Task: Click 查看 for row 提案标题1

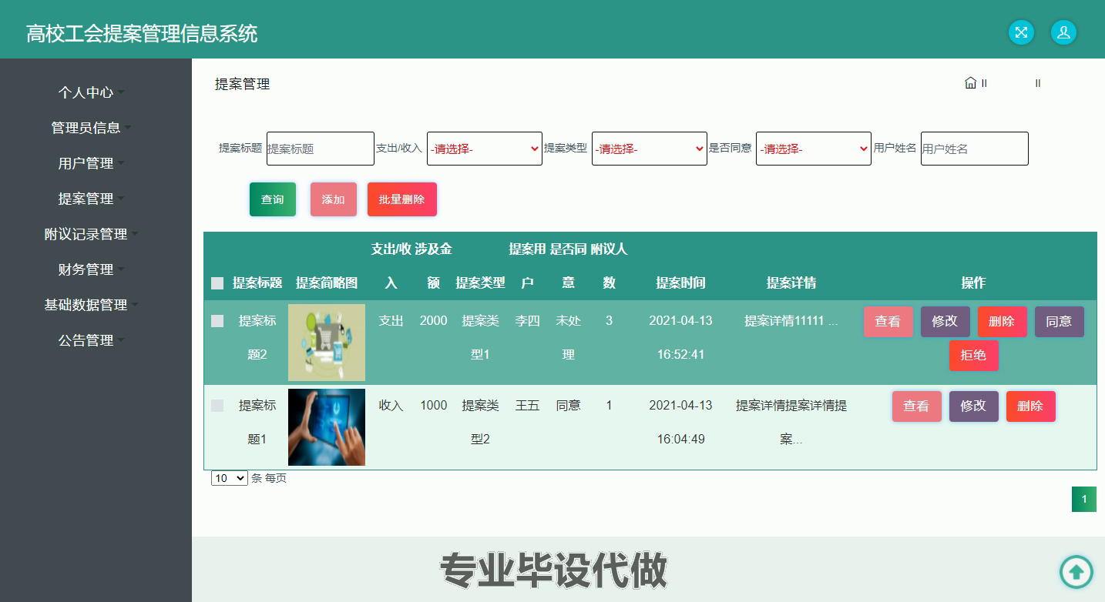Action: [917, 406]
